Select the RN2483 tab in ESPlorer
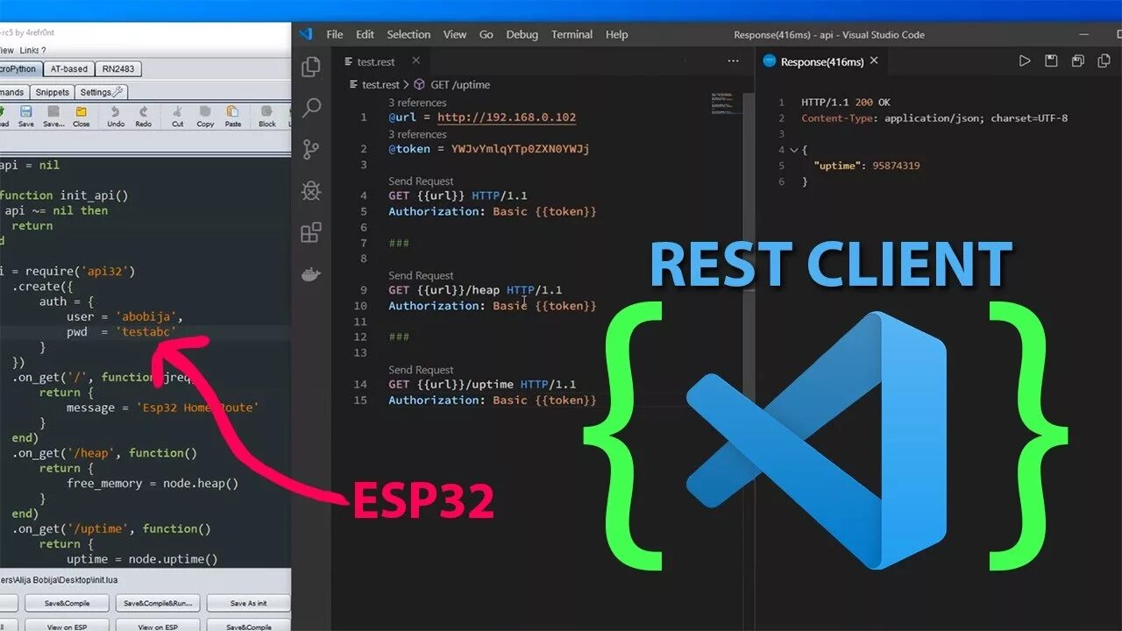1122x631 pixels. coord(118,69)
